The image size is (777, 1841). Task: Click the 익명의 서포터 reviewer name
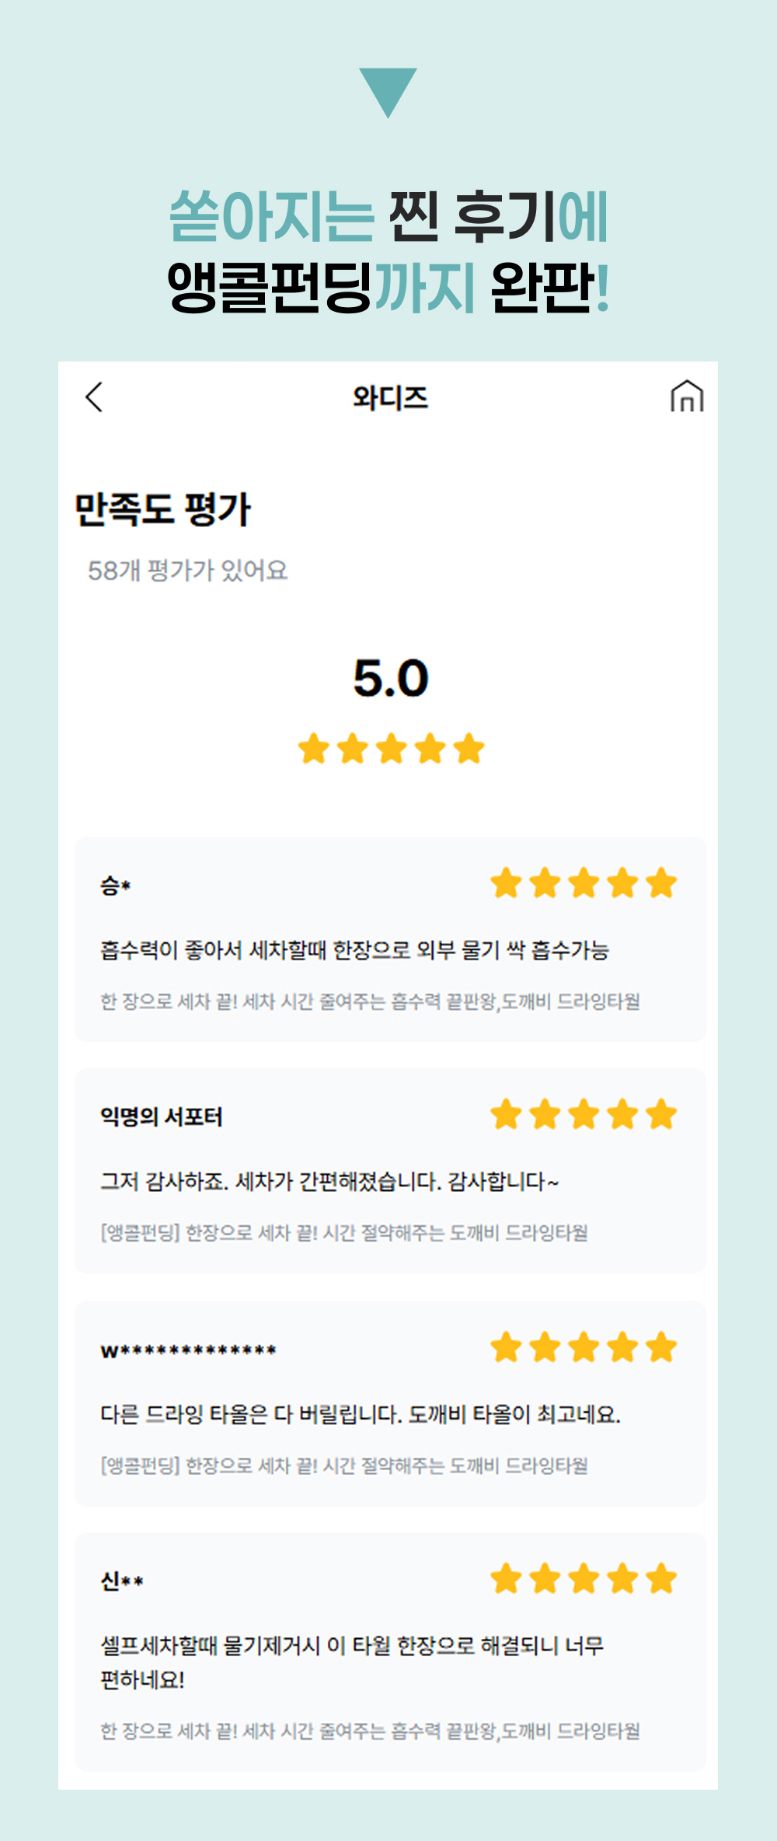point(162,1117)
